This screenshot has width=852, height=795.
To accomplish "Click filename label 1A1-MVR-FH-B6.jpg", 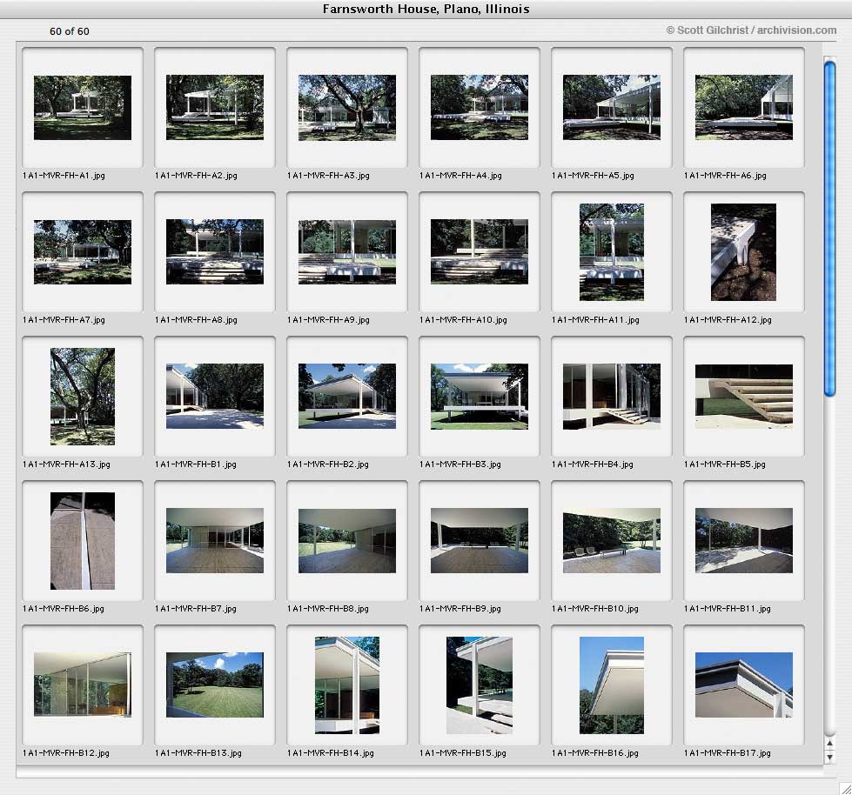I will click(x=64, y=609).
